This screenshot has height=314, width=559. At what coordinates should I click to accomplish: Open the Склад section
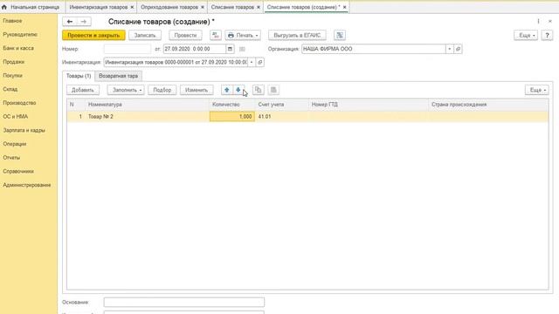click(x=10, y=89)
